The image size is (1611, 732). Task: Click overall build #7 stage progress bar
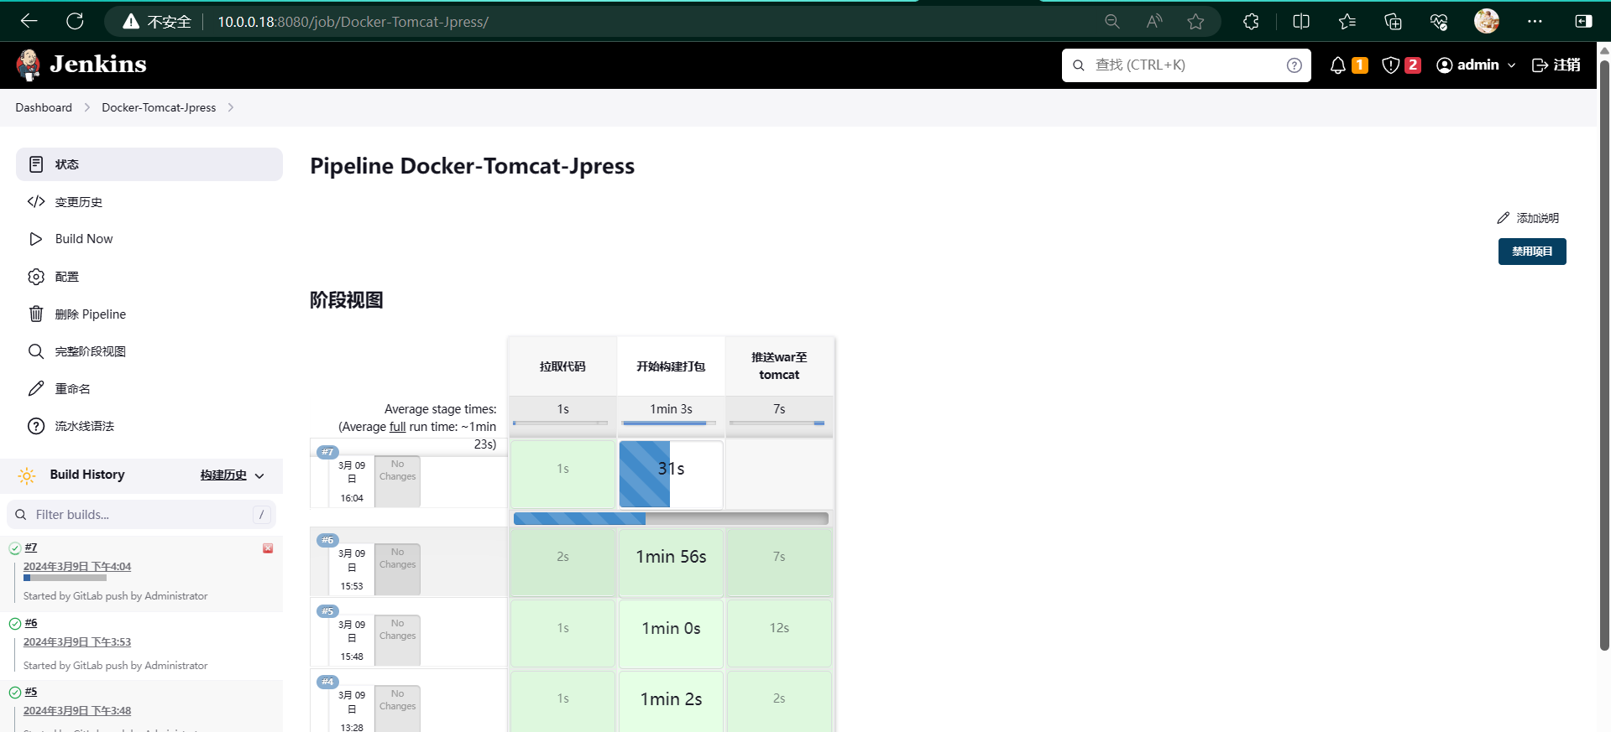(671, 519)
